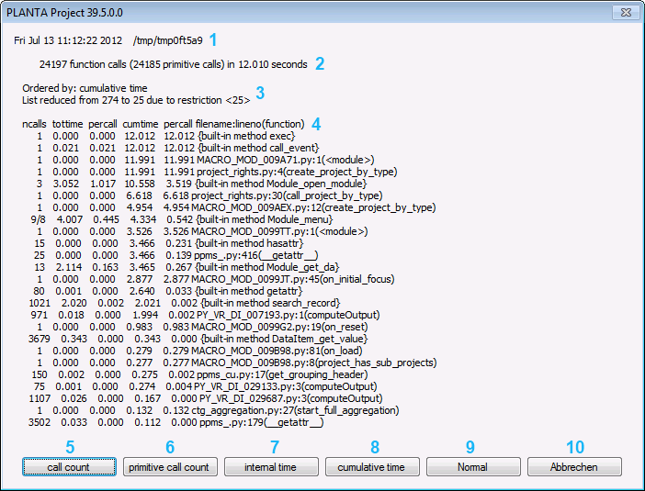Select the {built-in method hasattr} row
Viewport: 645px width, 491px height.
click(x=169, y=243)
